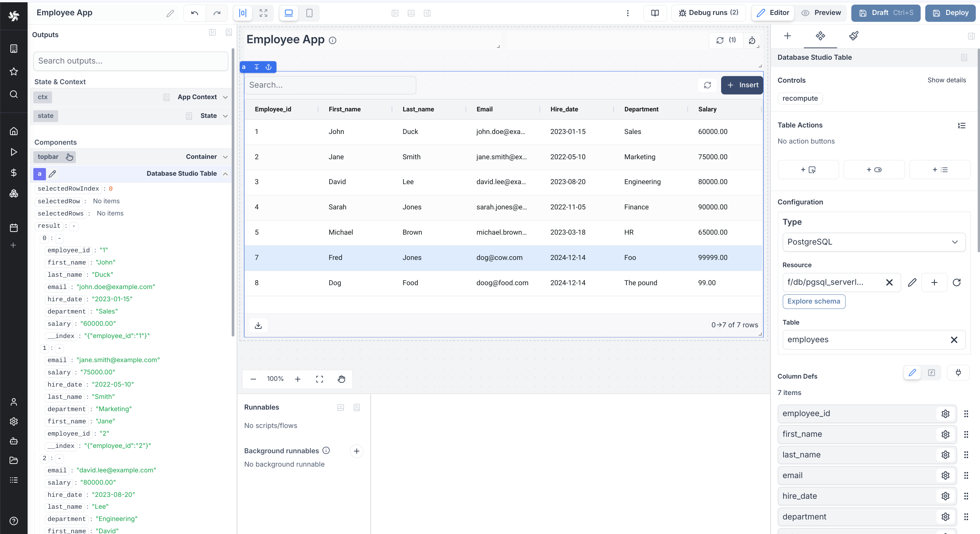
Task: Switch to mobile layout view
Action: 309,13
